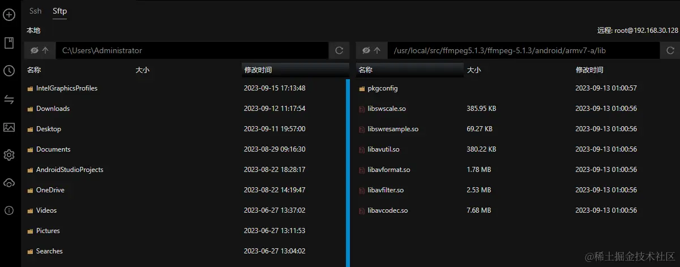Open the settings gear icon
The image size is (680, 267).
[x=9, y=155]
